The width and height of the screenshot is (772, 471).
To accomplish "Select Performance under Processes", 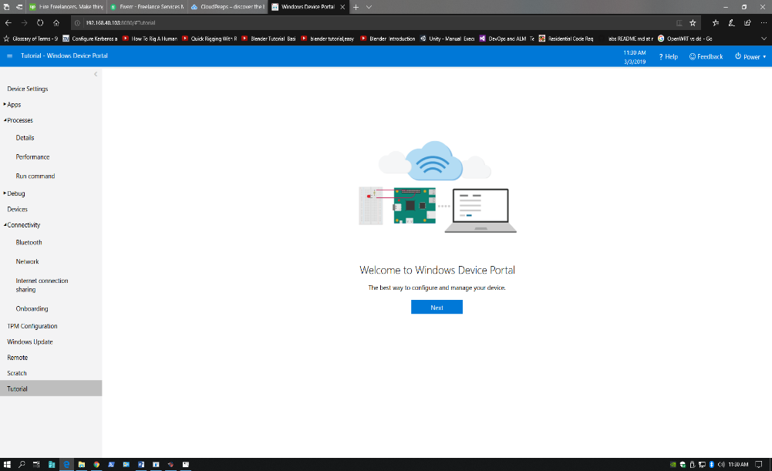I will pos(32,156).
